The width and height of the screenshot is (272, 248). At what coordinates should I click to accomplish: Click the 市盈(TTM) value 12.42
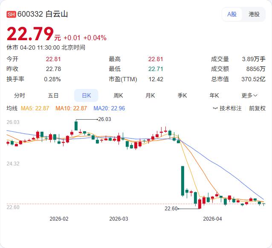[x=156, y=79]
